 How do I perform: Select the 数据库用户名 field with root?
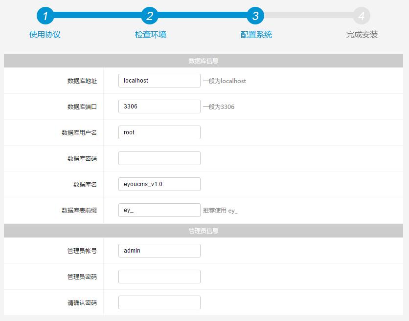159,132
